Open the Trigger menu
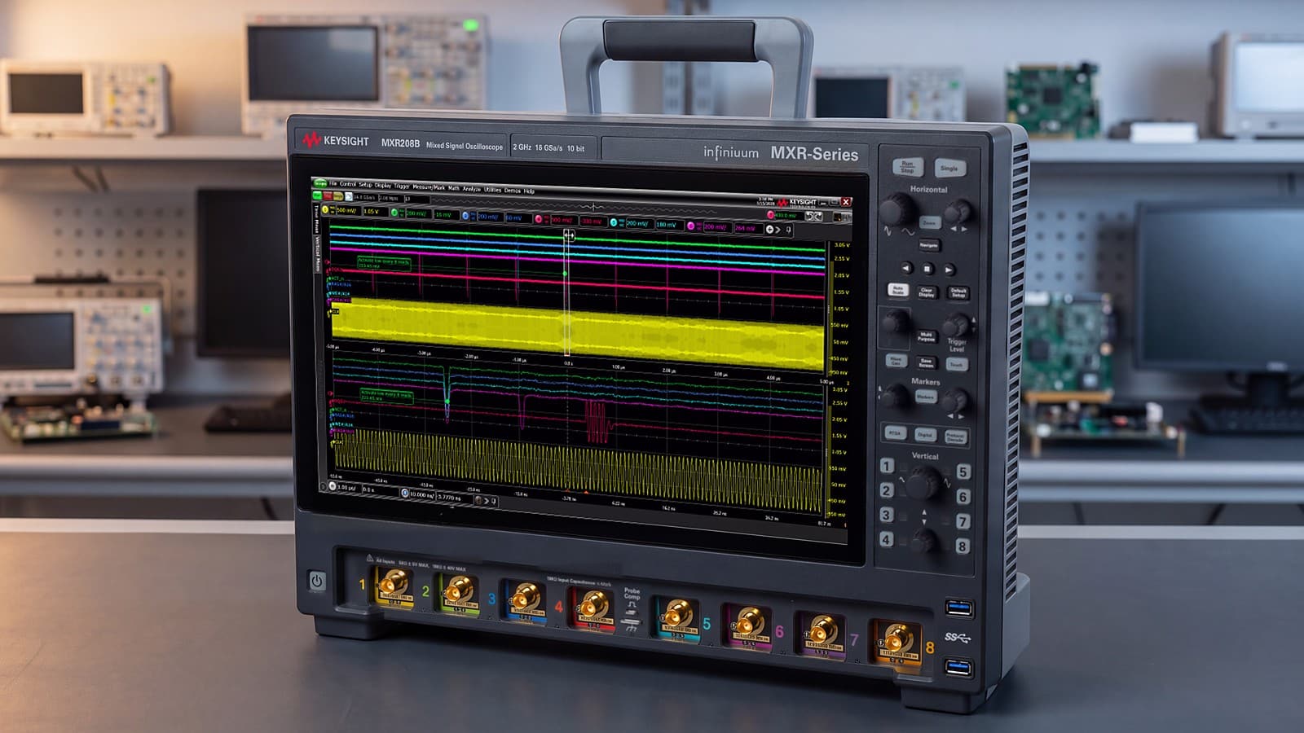This screenshot has width=1304, height=733. click(402, 187)
